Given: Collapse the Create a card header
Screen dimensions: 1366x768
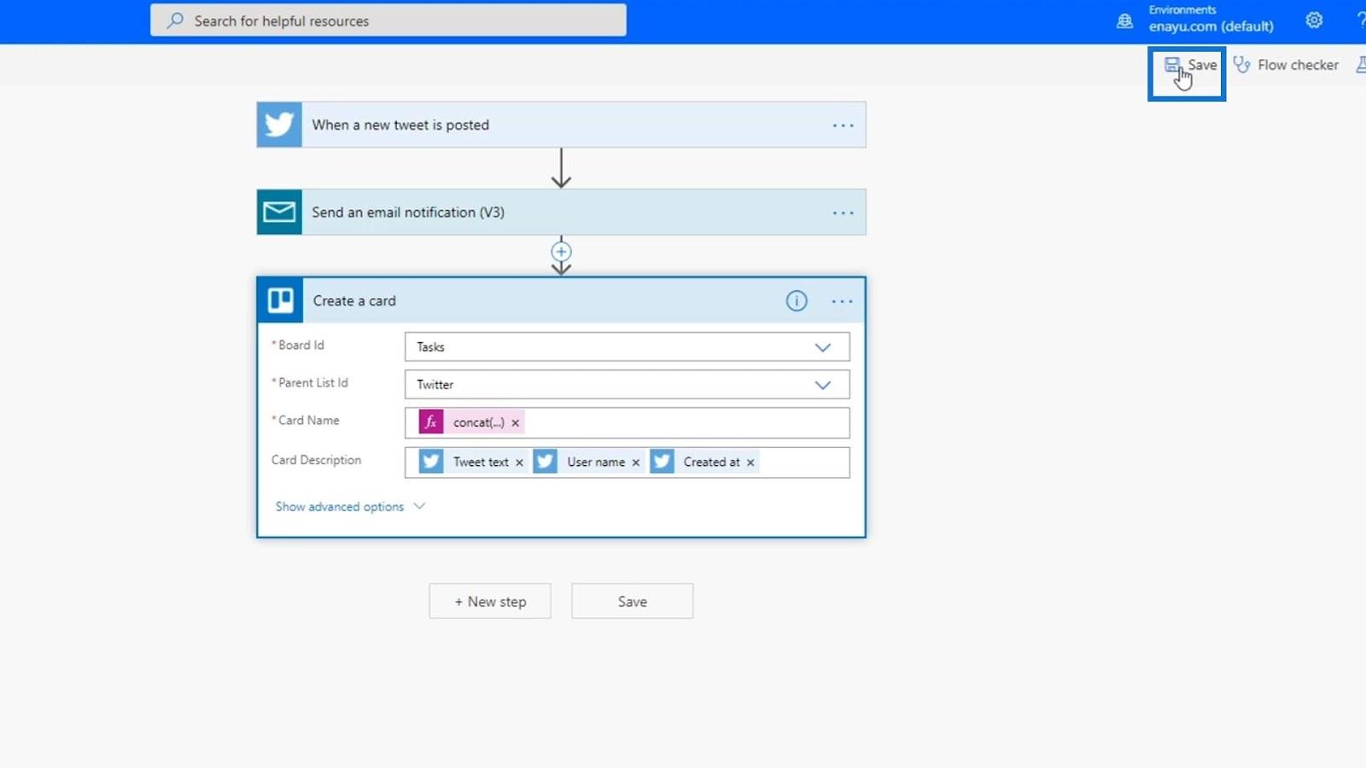Looking at the screenshot, I should point(561,300).
